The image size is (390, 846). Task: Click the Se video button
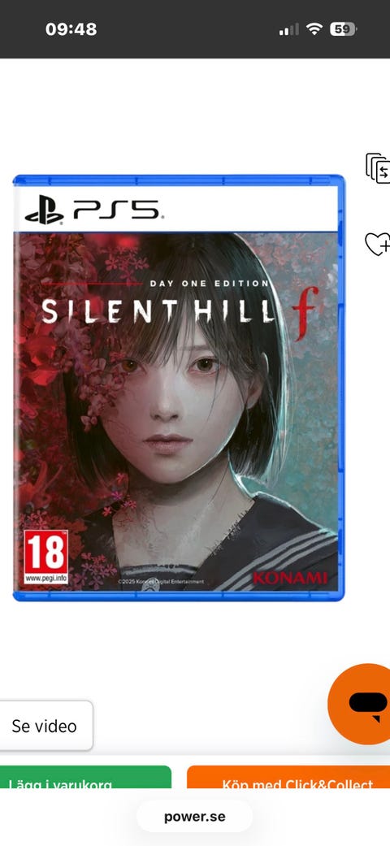point(45,726)
